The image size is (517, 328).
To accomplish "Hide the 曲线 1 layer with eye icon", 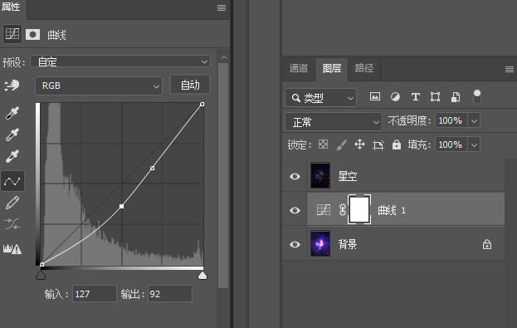I will click(295, 210).
